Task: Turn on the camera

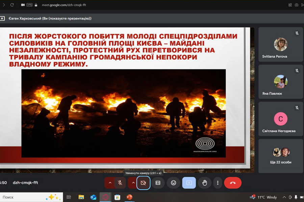Action: click(x=143, y=183)
